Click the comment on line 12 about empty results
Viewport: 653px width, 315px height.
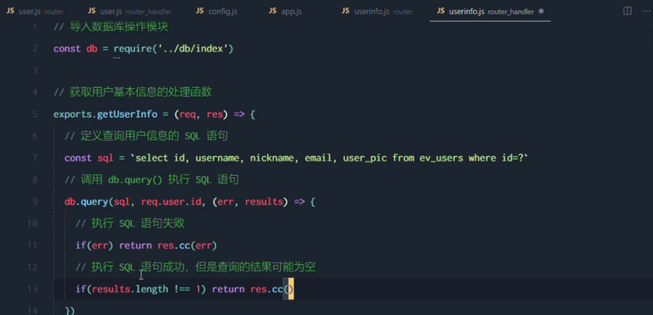(195, 267)
